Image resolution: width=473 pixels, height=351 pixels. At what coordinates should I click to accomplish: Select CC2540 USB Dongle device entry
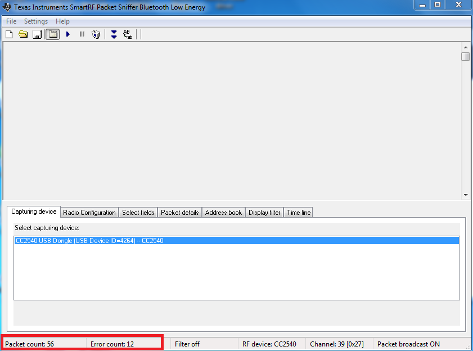coord(236,241)
